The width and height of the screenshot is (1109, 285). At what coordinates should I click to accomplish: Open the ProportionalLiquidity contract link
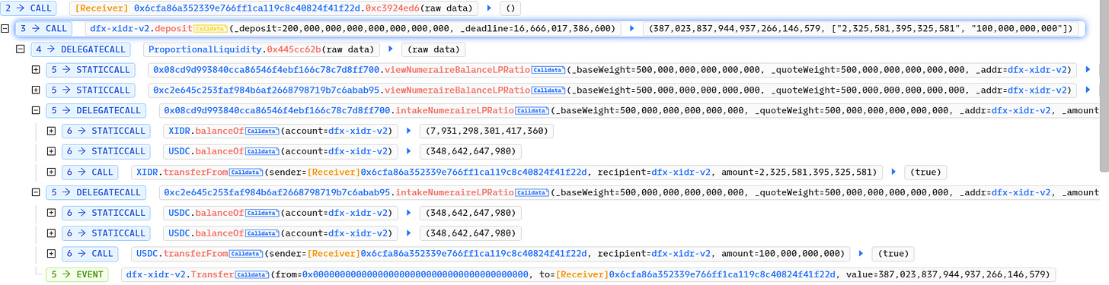tap(205, 49)
